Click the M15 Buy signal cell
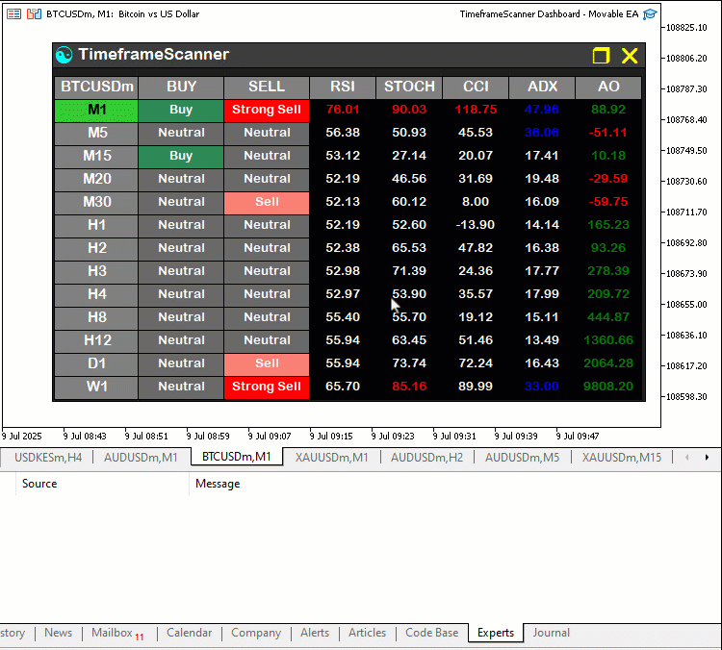 (x=181, y=157)
